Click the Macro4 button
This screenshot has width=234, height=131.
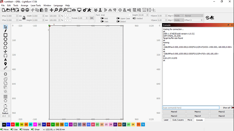tap(198, 116)
